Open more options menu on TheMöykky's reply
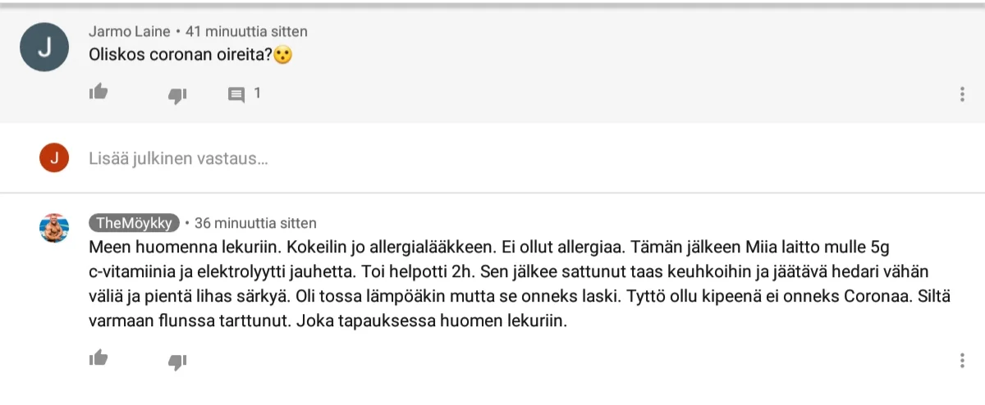The image size is (985, 405). pyautogui.click(x=962, y=360)
